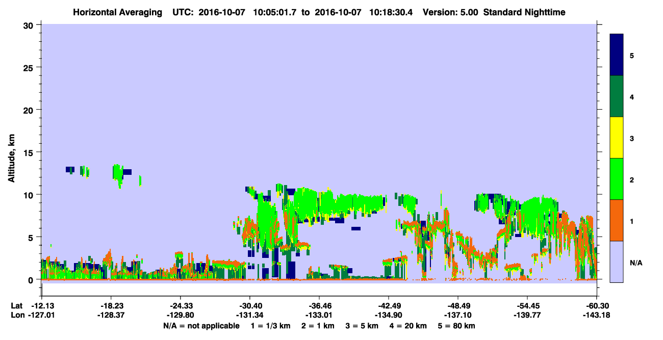Click latitude value -24.33

click(x=181, y=306)
